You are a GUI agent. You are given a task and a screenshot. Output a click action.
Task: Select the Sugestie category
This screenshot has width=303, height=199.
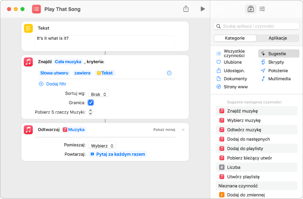coord(279,54)
